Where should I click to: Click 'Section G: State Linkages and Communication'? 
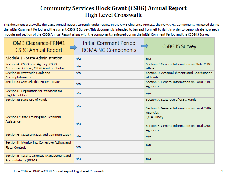(38, 135)
